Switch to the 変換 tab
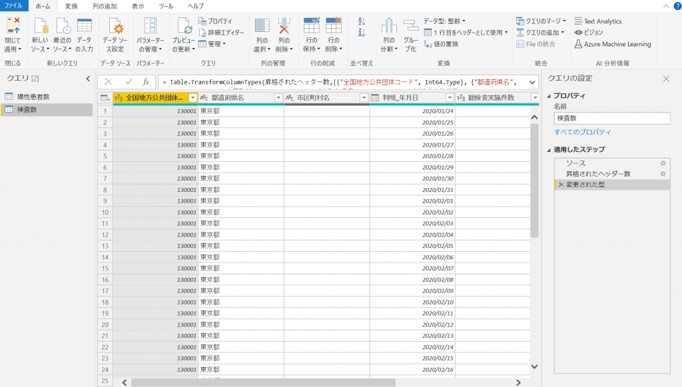This screenshot has width=682, height=387. click(x=71, y=6)
